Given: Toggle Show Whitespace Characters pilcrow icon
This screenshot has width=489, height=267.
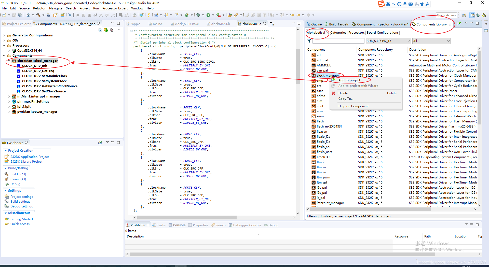Looking at the screenshot, I should (265, 15).
